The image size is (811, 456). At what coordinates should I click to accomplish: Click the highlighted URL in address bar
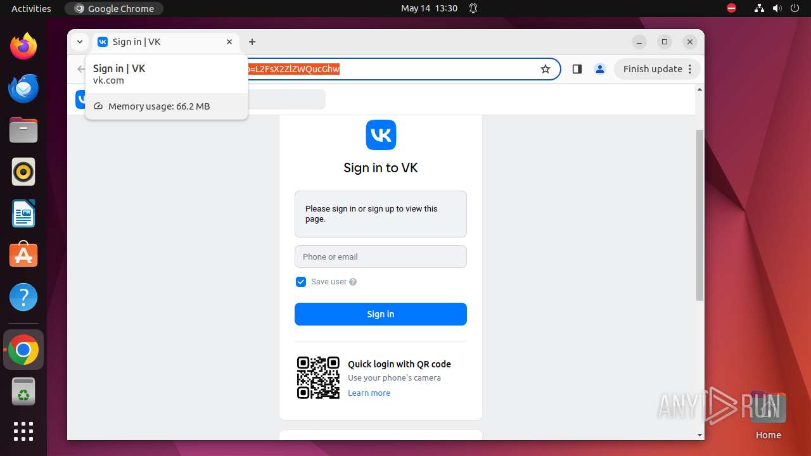click(x=293, y=69)
